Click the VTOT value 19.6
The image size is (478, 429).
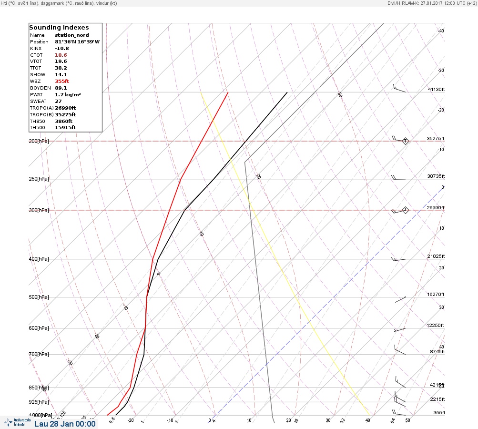pyautogui.click(x=61, y=61)
